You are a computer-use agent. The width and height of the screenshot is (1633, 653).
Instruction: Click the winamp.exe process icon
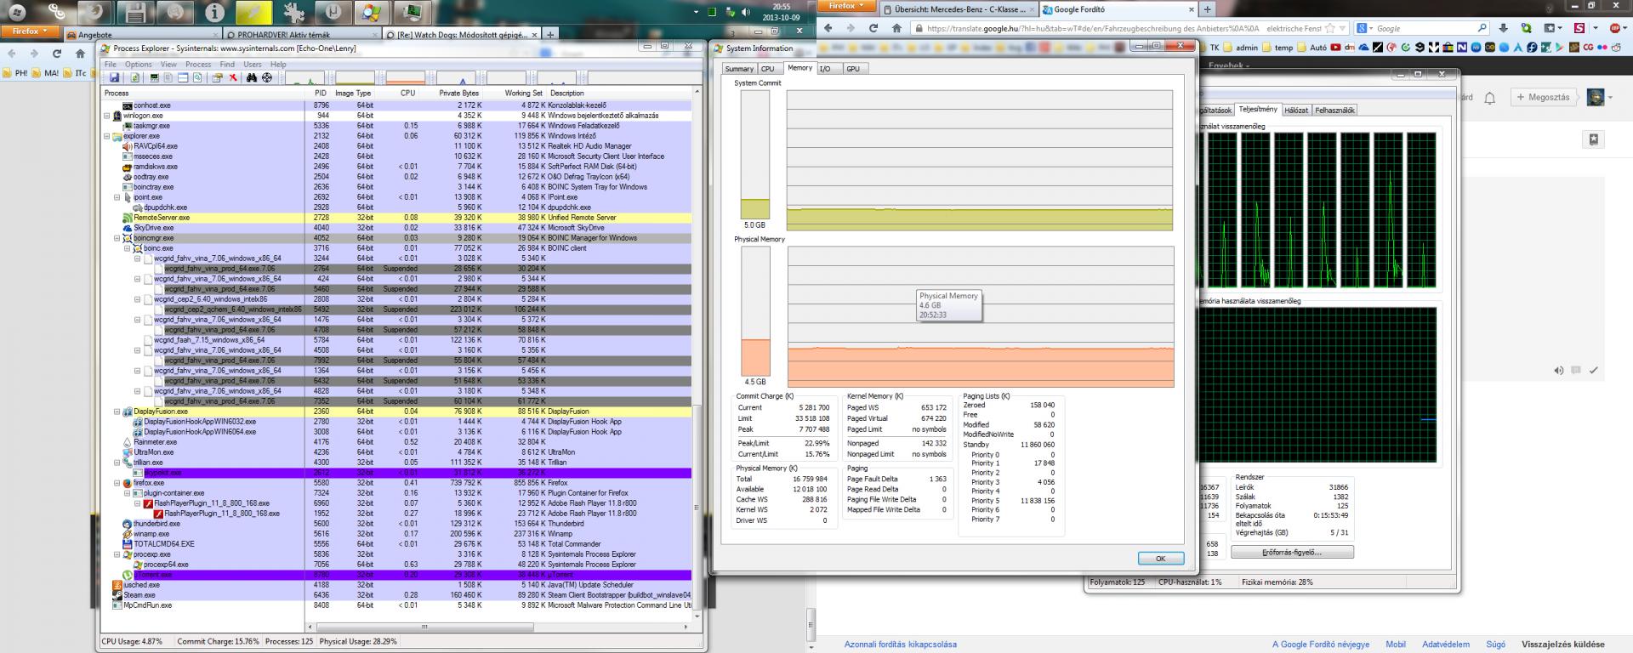(x=128, y=534)
